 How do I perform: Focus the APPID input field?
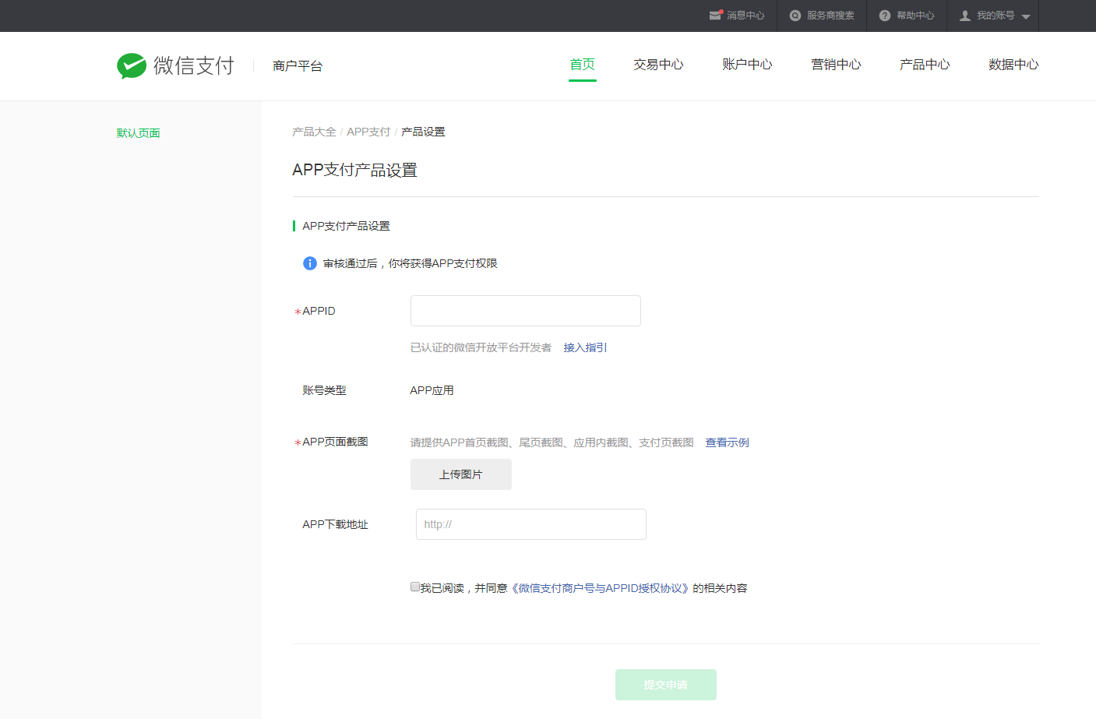point(526,311)
